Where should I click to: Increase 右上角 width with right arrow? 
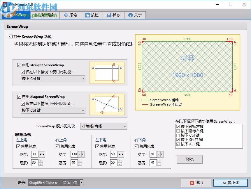(x=83, y=154)
